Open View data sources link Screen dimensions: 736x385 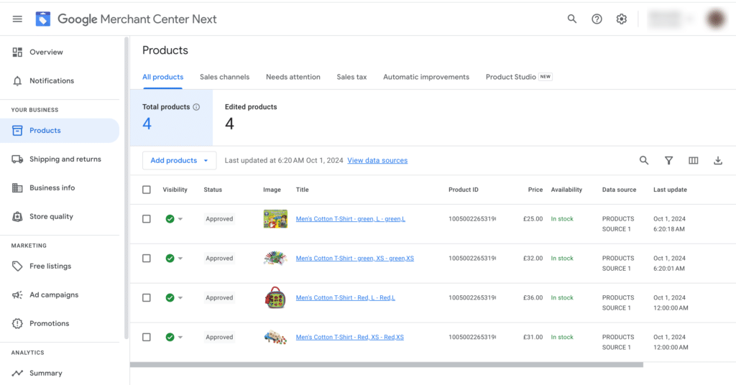pos(377,160)
